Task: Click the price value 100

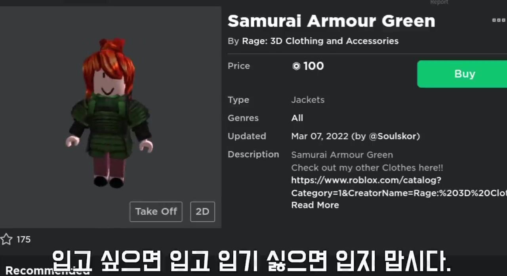Action: click(313, 66)
